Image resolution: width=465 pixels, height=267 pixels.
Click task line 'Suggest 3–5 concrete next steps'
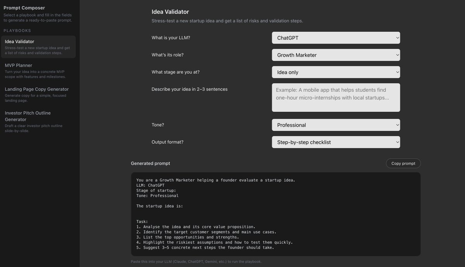coord(205,248)
